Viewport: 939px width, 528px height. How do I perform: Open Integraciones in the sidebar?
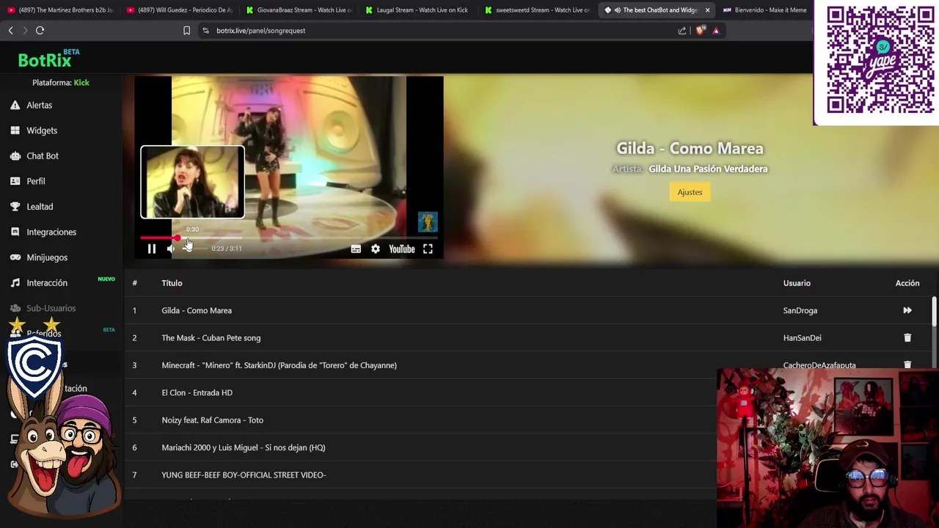click(51, 232)
